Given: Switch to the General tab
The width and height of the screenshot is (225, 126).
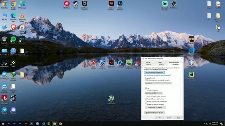Looking at the screenshot, I should [x=148, y=64].
